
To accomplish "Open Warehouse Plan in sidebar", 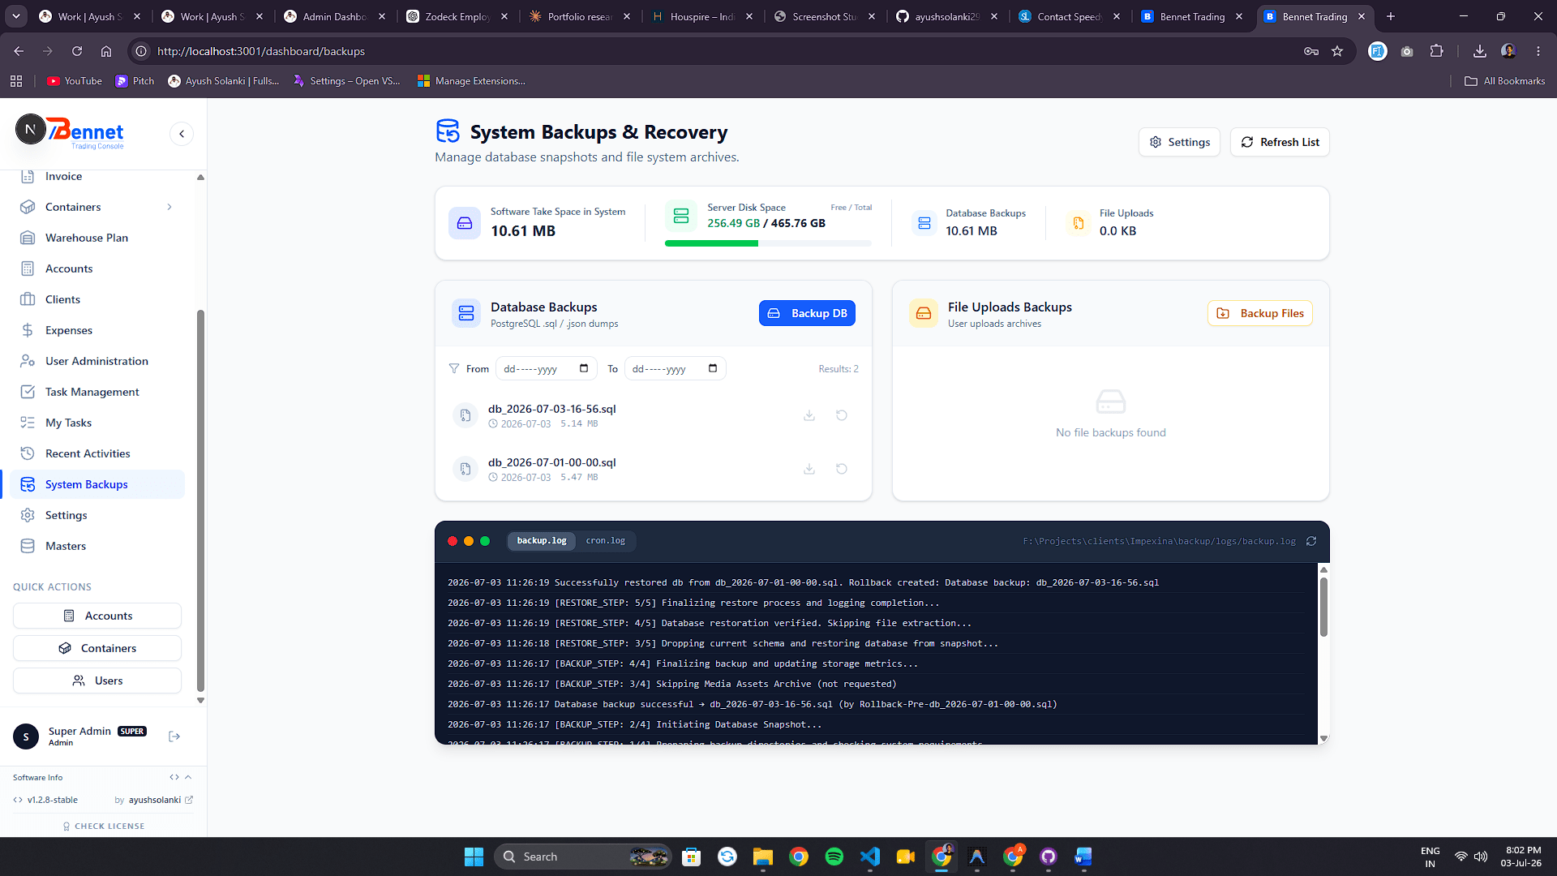I will click(97, 238).
